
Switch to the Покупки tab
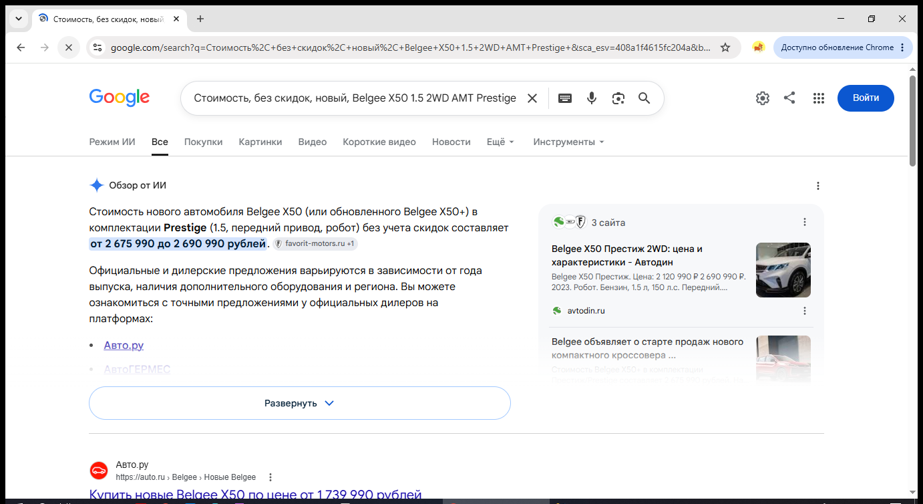(x=204, y=142)
